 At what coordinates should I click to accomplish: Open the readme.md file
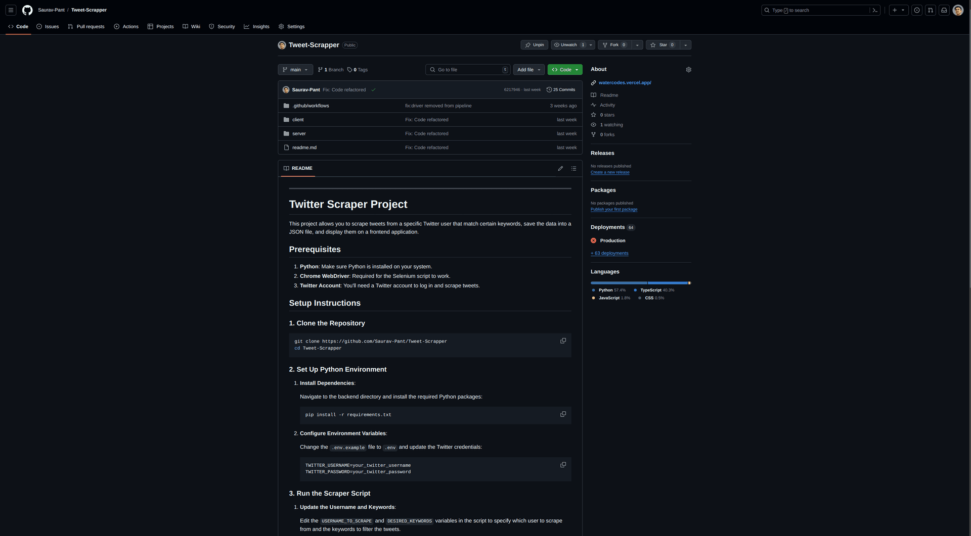[x=304, y=148]
